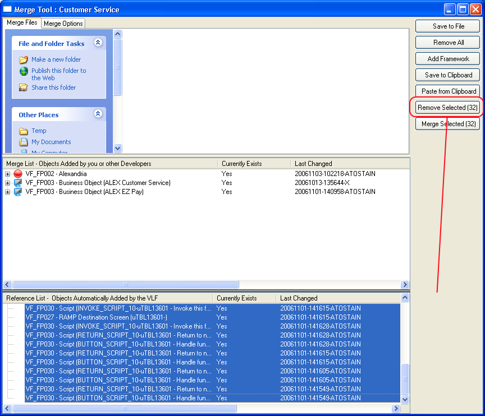Switch to the Merge Options tab

(x=63, y=24)
